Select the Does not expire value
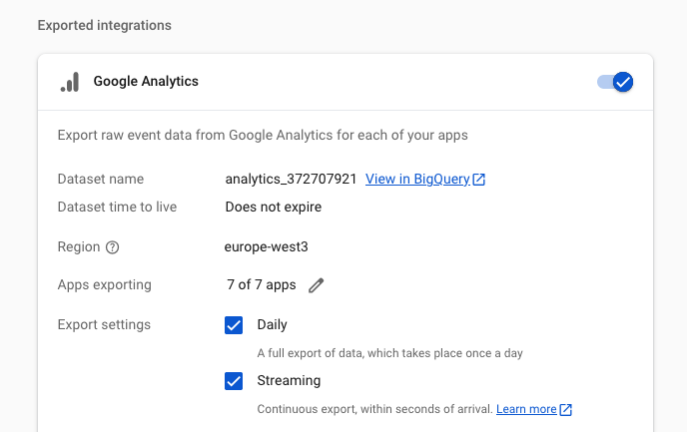 pos(274,208)
